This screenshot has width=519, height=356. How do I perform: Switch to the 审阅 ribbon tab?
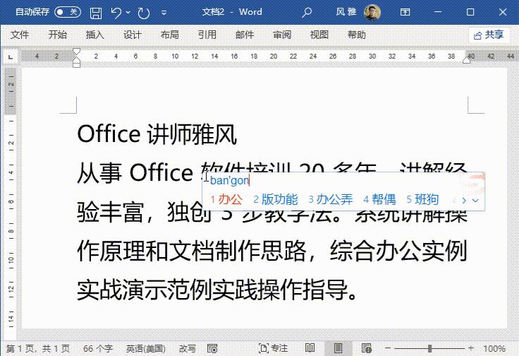pyautogui.click(x=282, y=35)
